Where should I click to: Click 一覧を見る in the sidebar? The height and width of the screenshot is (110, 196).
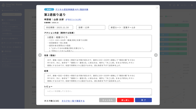(7, 51)
